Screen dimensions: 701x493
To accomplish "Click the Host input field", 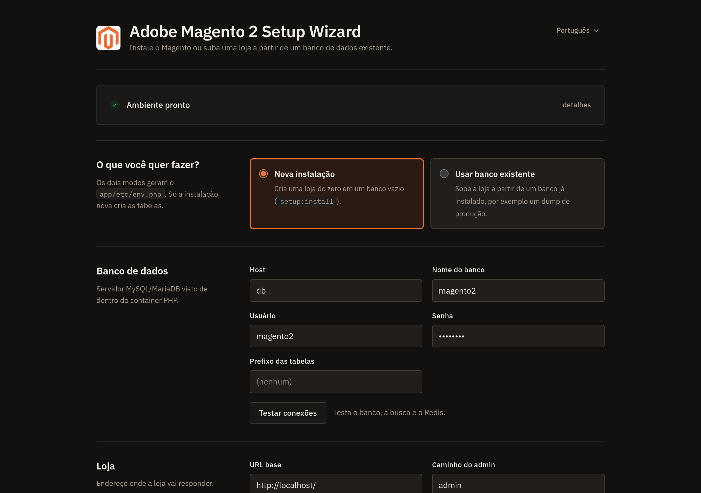I will pos(335,291).
